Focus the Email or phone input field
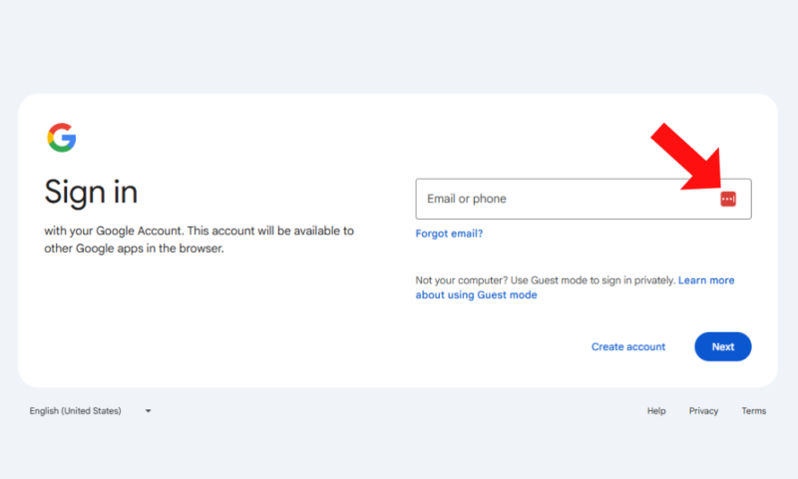Screen dimensions: 798x479 point(584,199)
